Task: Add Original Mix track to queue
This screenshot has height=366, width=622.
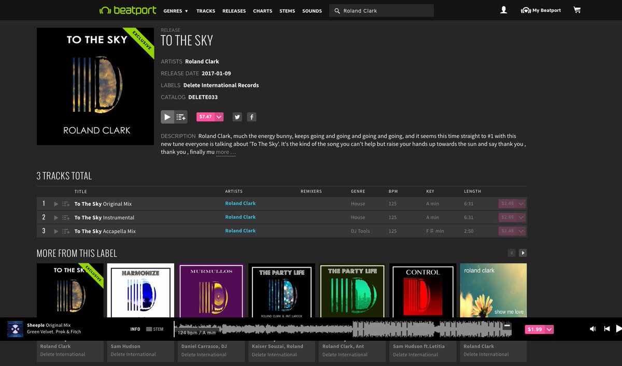Action: pyautogui.click(x=66, y=204)
